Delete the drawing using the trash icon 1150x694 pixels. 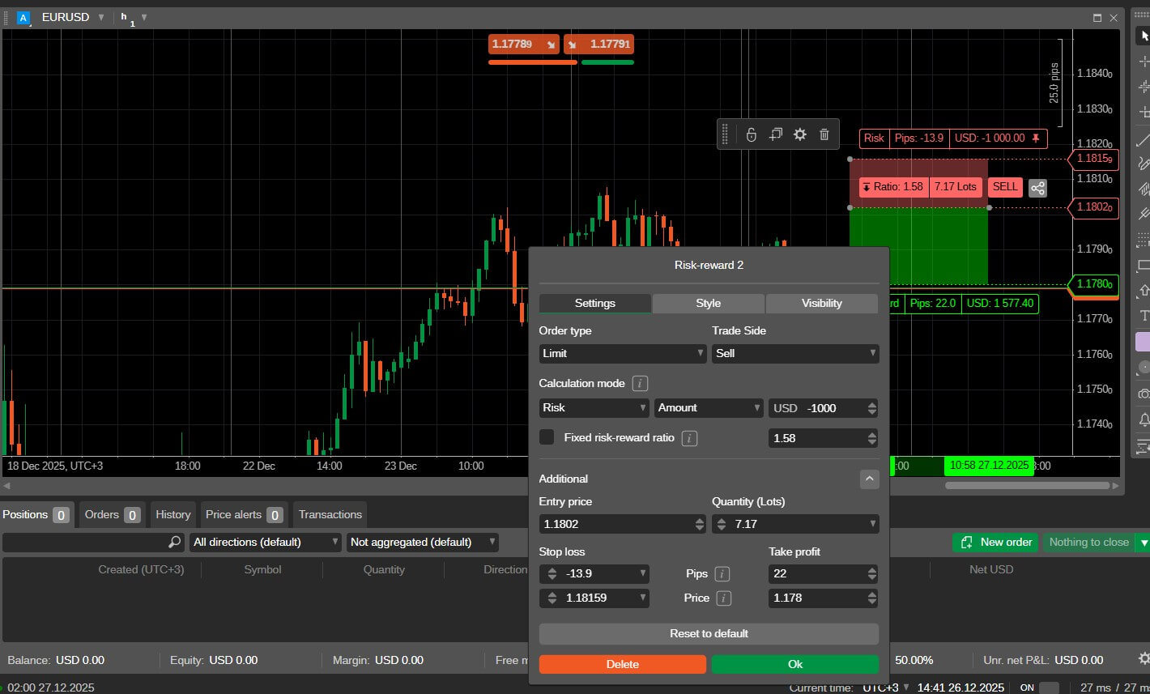click(824, 134)
